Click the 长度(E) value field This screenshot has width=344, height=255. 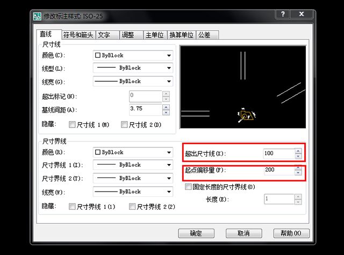click(279, 199)
